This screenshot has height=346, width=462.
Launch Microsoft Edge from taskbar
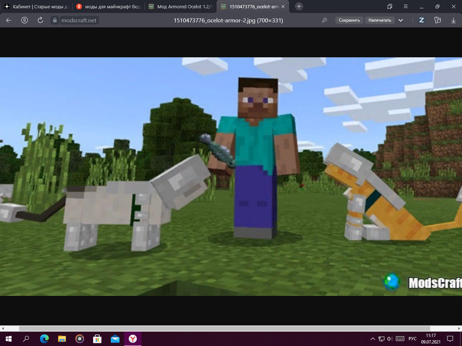coord(44,339)
